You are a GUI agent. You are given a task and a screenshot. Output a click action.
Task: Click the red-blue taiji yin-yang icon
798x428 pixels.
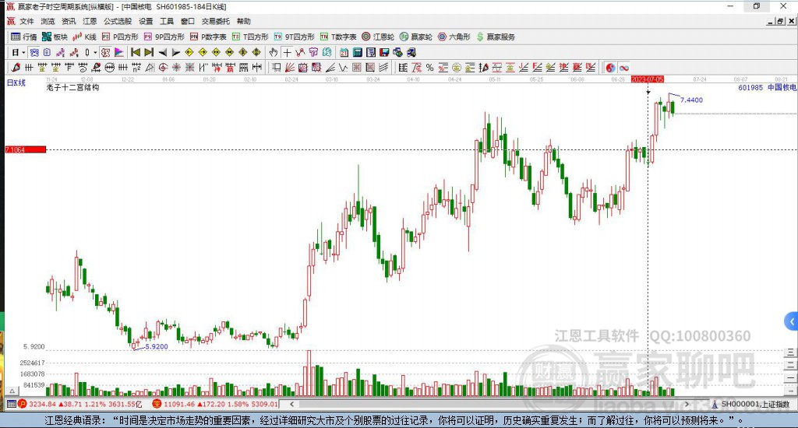609,68
